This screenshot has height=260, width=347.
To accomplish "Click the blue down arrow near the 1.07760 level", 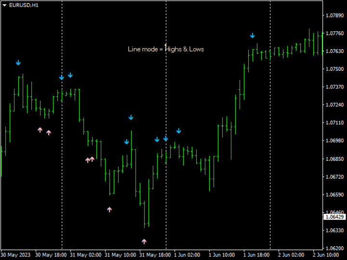I will [252, 36].
